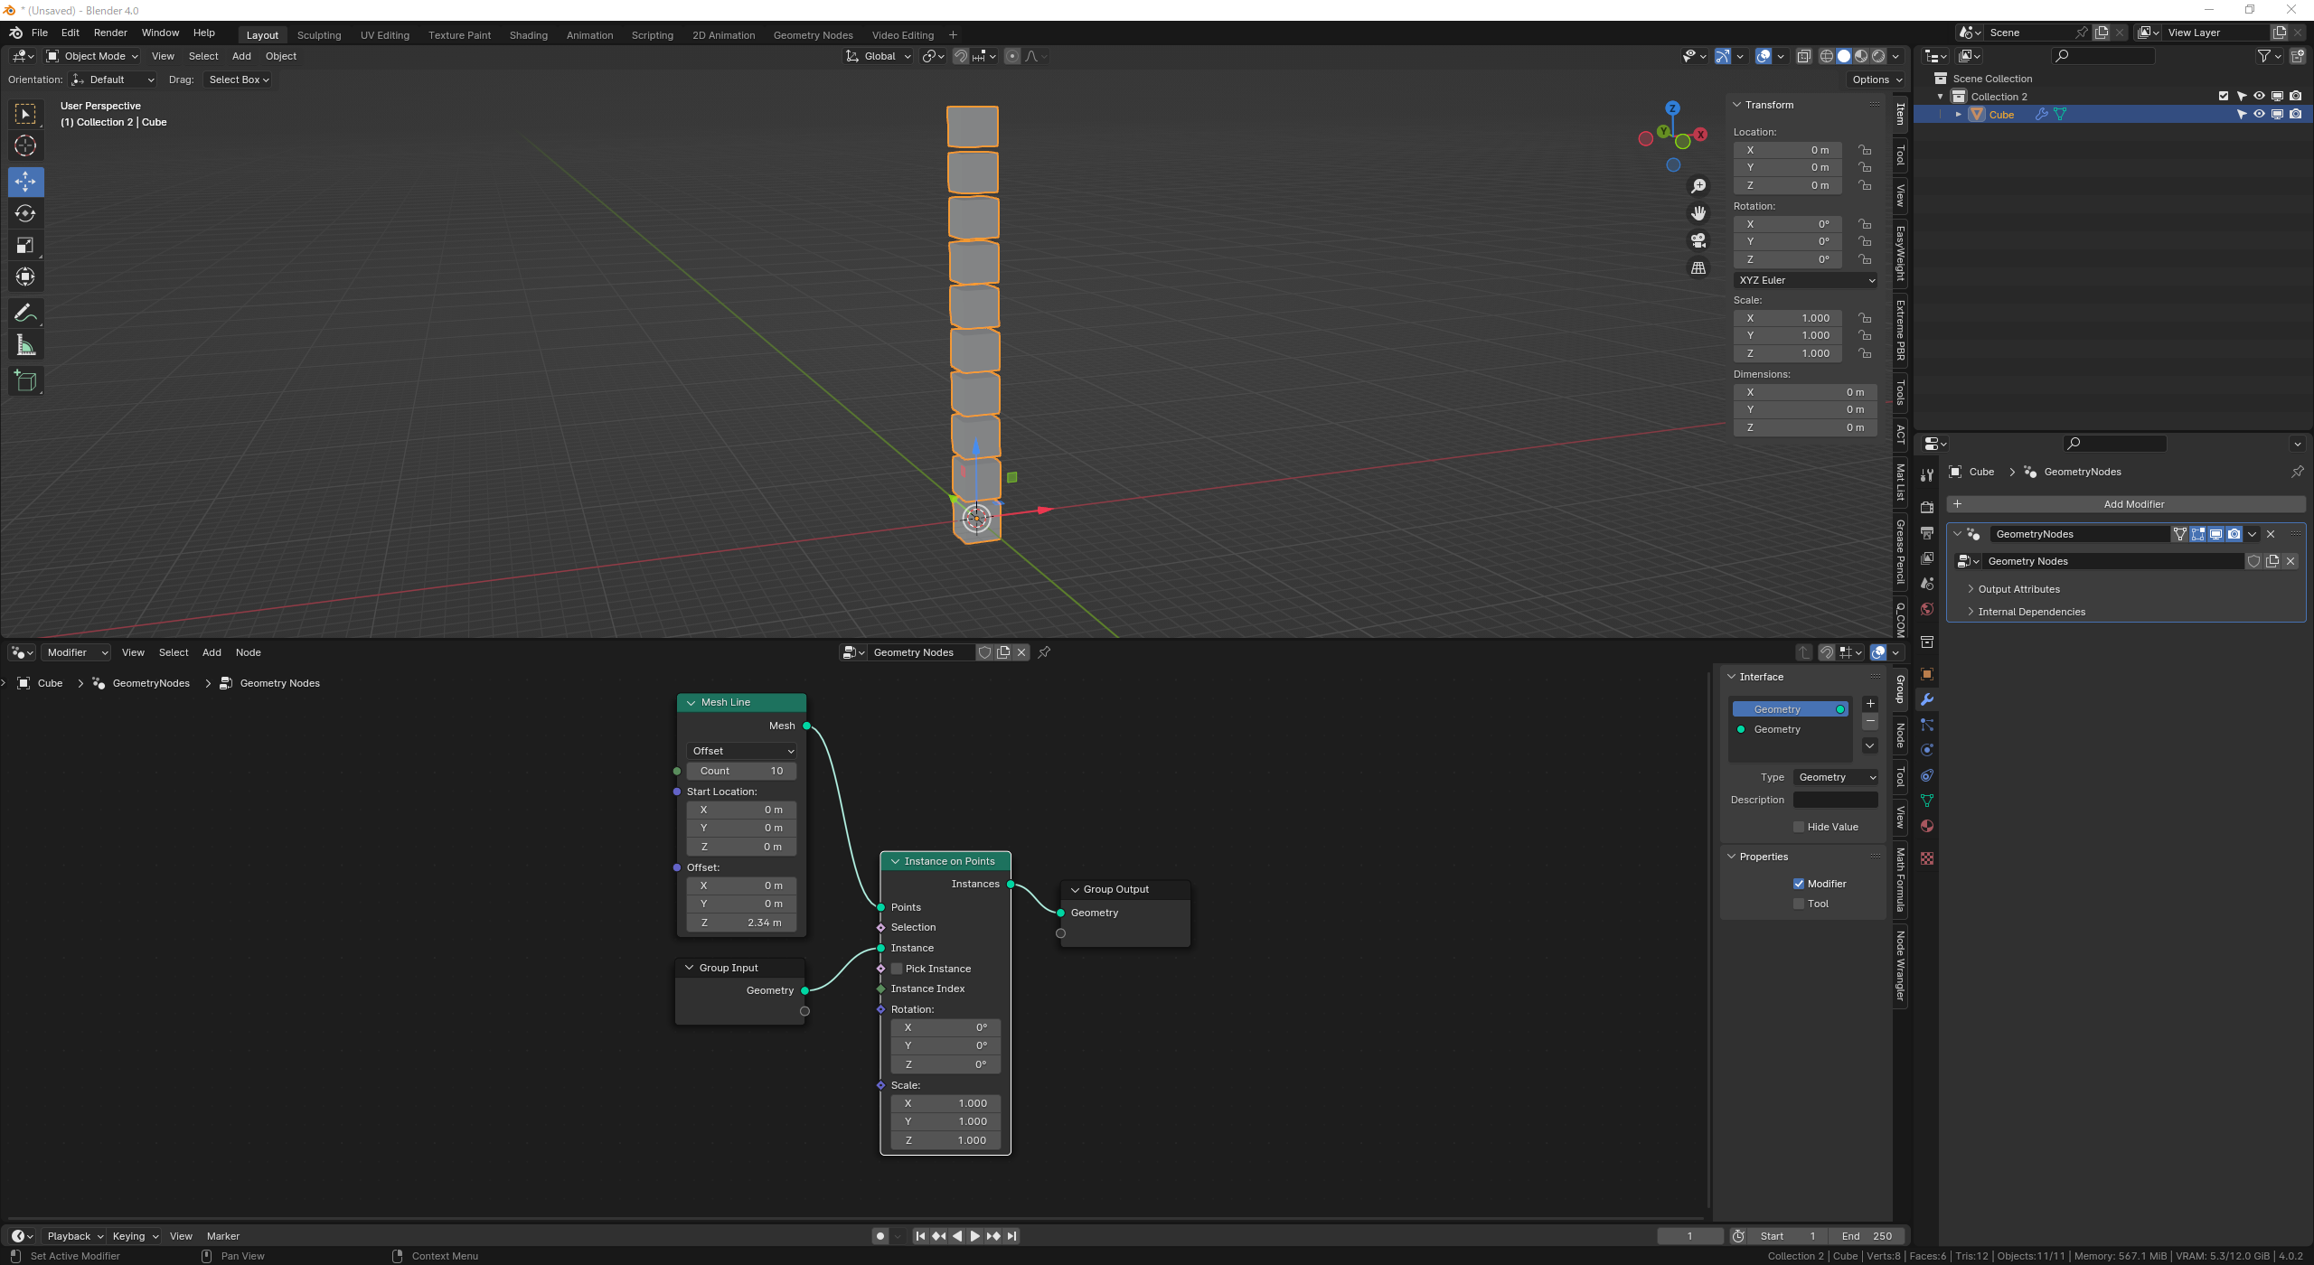This screenshot has width=2314, height=1265.
Task: Pick the Add Cube tool
Action: coord(25,381)
